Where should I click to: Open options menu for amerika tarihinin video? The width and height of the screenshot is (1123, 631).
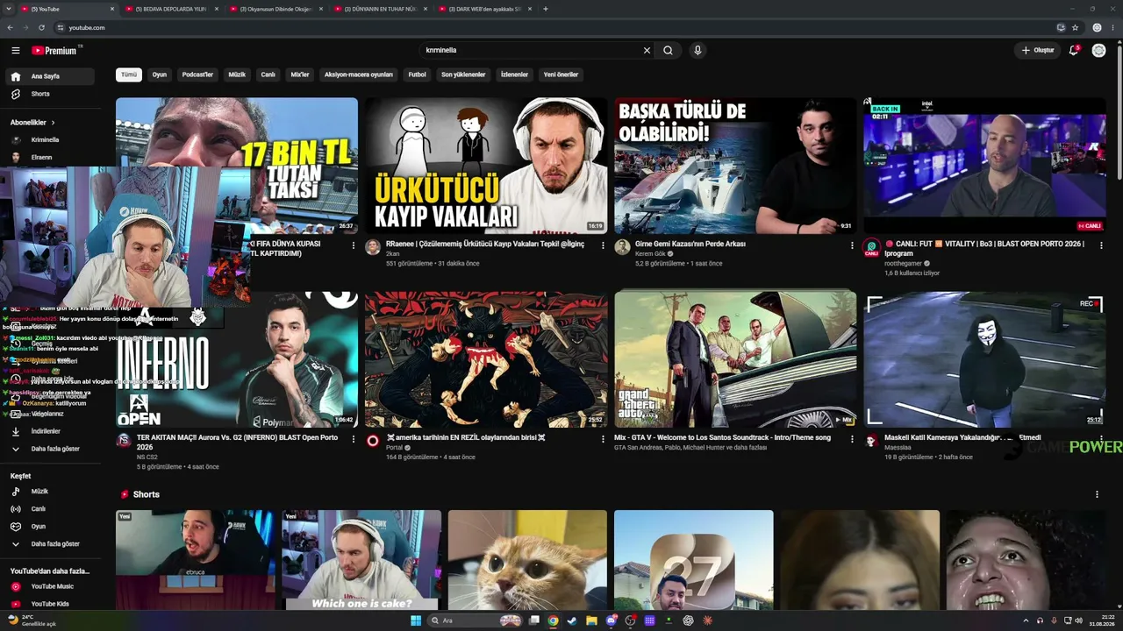[603, 439]
